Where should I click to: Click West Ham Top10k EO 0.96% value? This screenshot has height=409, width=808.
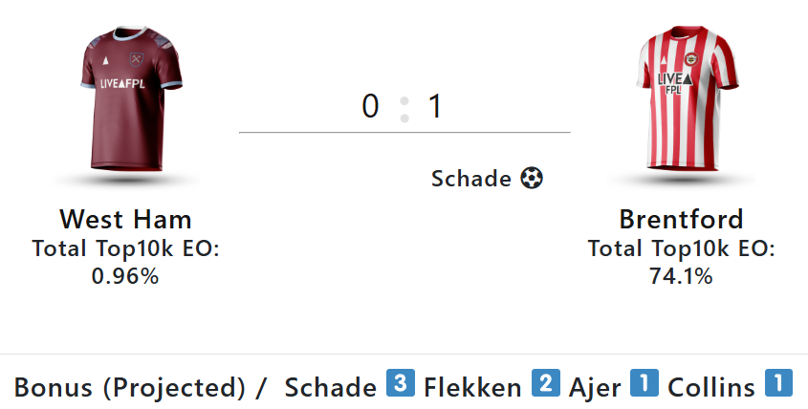[x=125, y=276]
